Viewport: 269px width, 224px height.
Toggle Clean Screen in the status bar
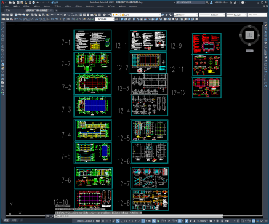pos(262,221)
